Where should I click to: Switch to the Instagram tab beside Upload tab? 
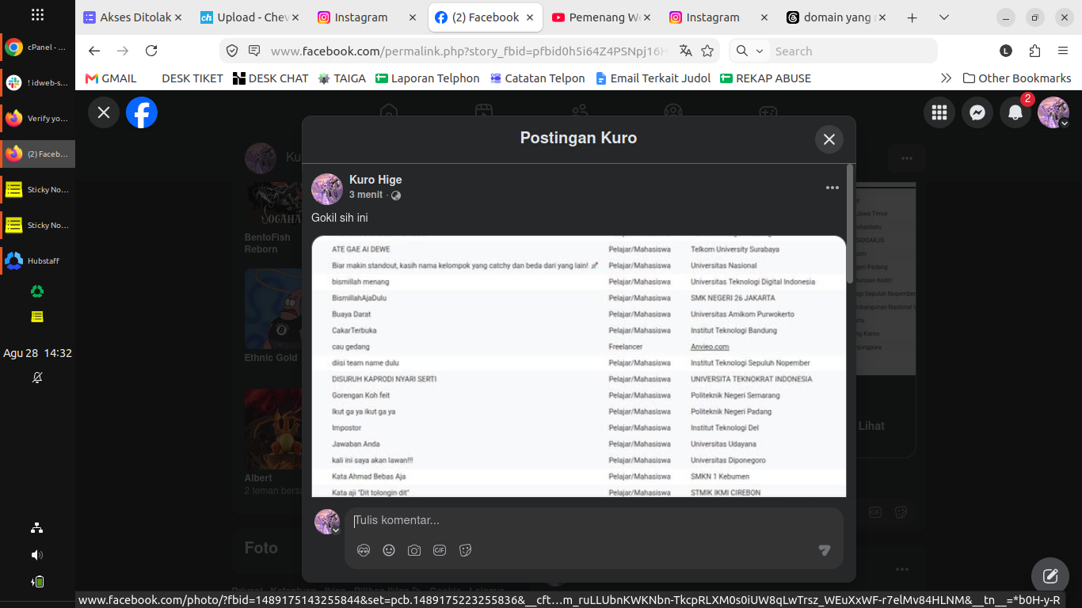(x=367, y=17)
